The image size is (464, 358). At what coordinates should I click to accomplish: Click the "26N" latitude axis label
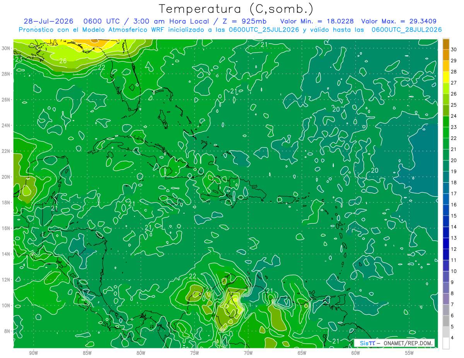(6, 100)
